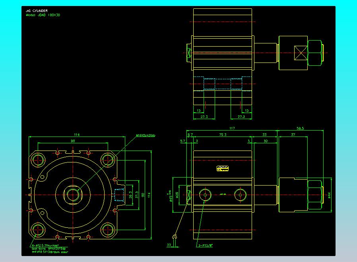The width and height of the screenshot is (357, 262).
Task: Select the horizontal '114' width dimension text
Action: tap(77, 135)
